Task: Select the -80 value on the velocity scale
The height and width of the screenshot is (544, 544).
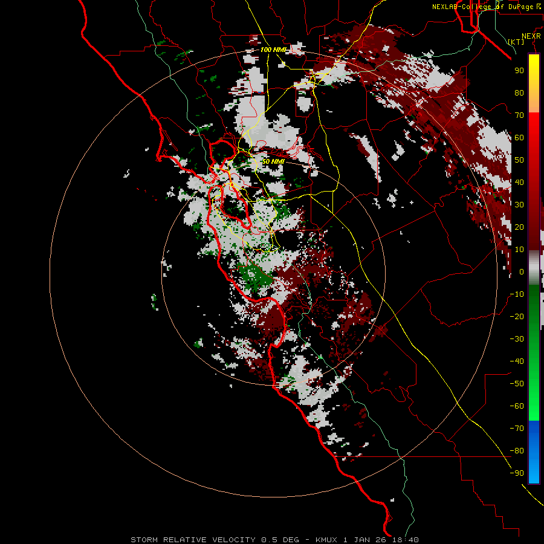Action: tap(517, 451)
